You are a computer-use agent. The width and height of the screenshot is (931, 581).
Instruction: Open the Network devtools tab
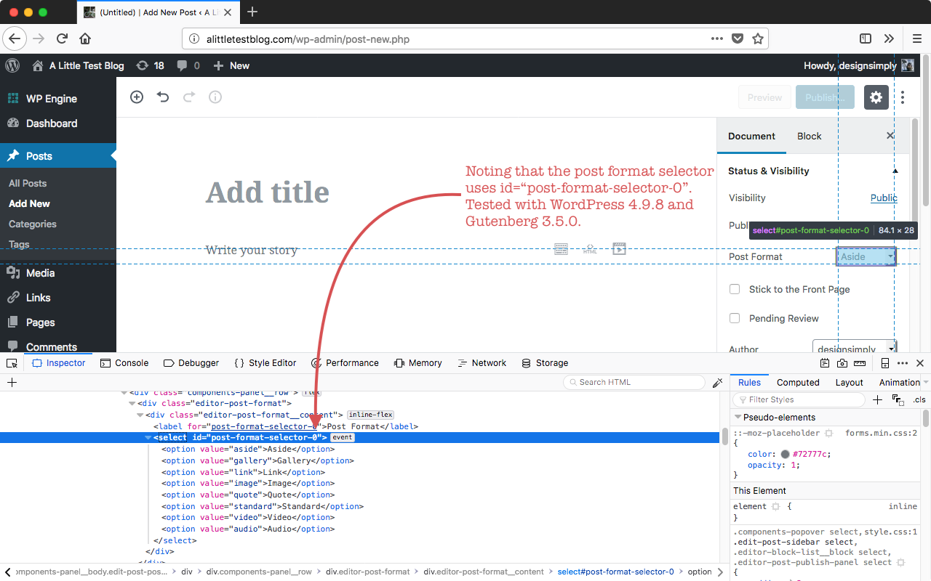[x=482, y=363]
